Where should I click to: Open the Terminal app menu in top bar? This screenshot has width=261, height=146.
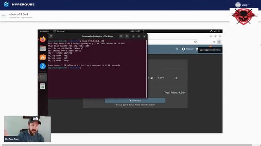(x=59, y=31)
